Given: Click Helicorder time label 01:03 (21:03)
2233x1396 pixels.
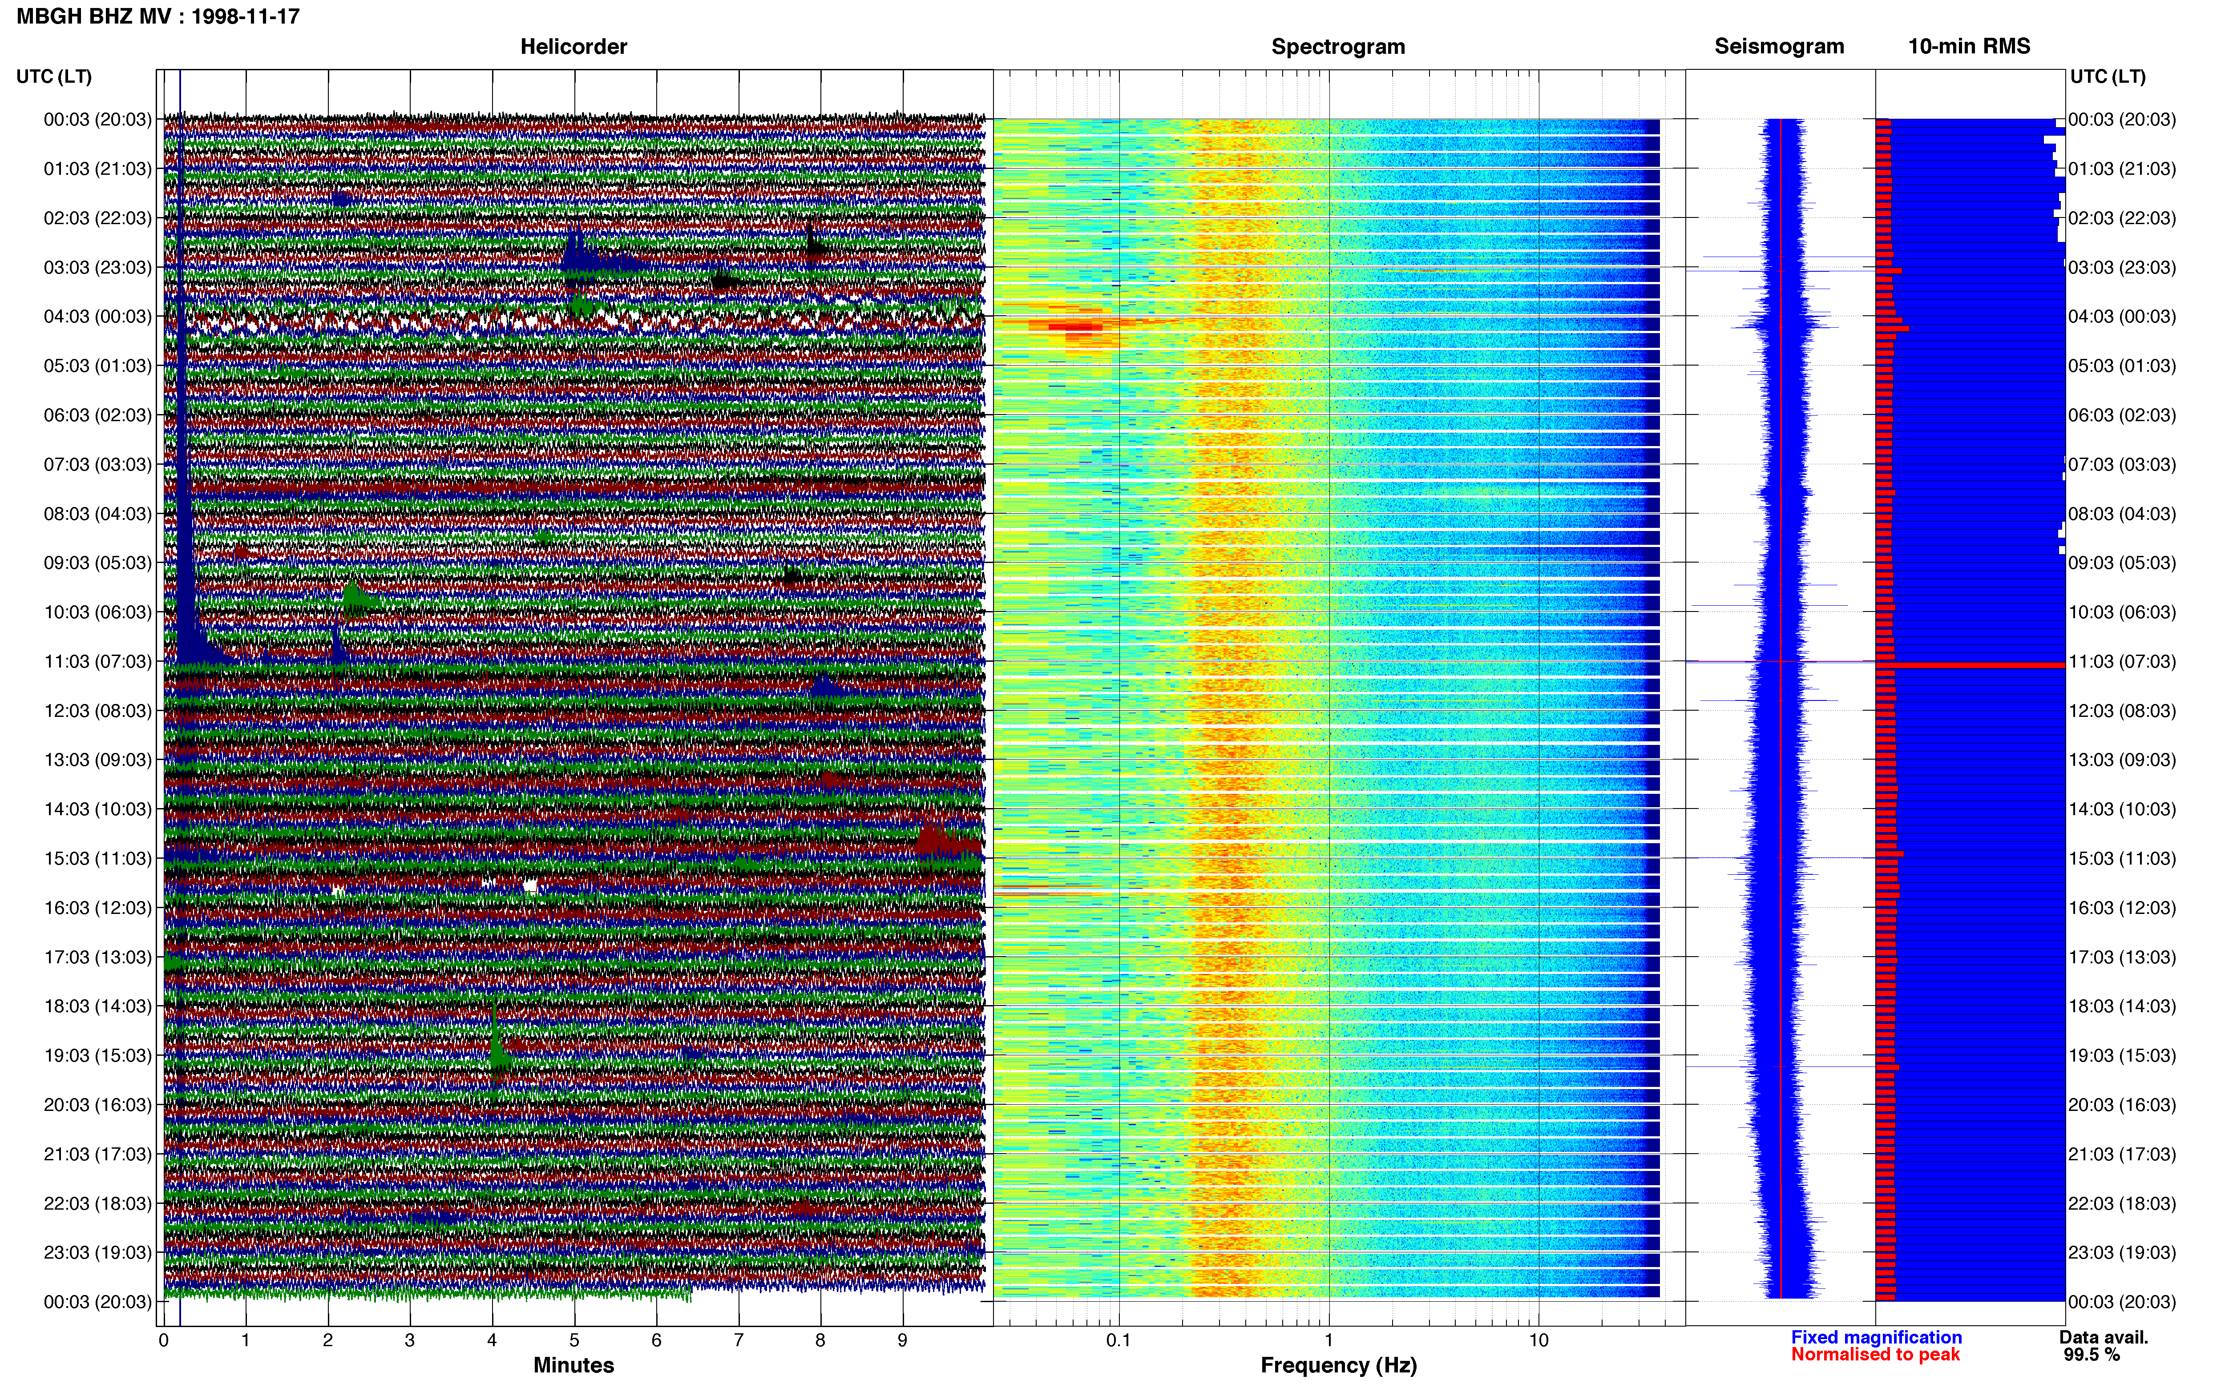Looking at the screenshot, I should coord(98,169).
